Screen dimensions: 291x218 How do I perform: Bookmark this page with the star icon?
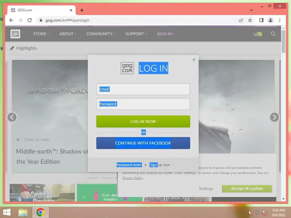pos(250,20)
